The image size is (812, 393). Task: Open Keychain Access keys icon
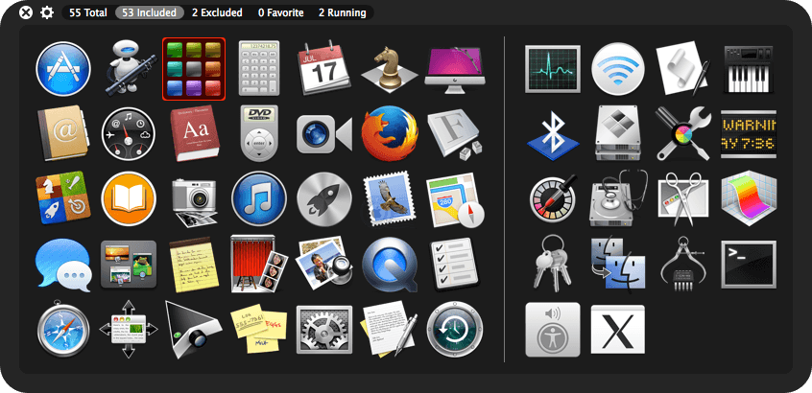553,264
